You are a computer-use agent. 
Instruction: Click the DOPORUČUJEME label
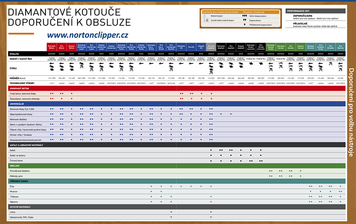click(x=303, y=16)
